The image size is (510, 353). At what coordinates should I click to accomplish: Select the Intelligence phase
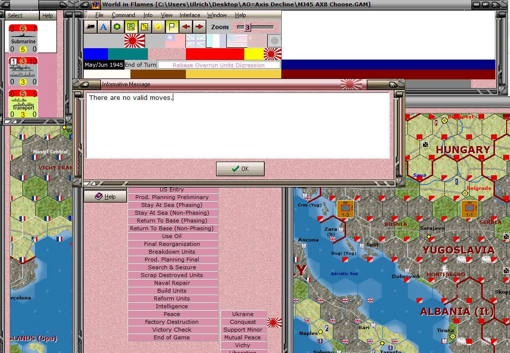[x=172, y=306]
